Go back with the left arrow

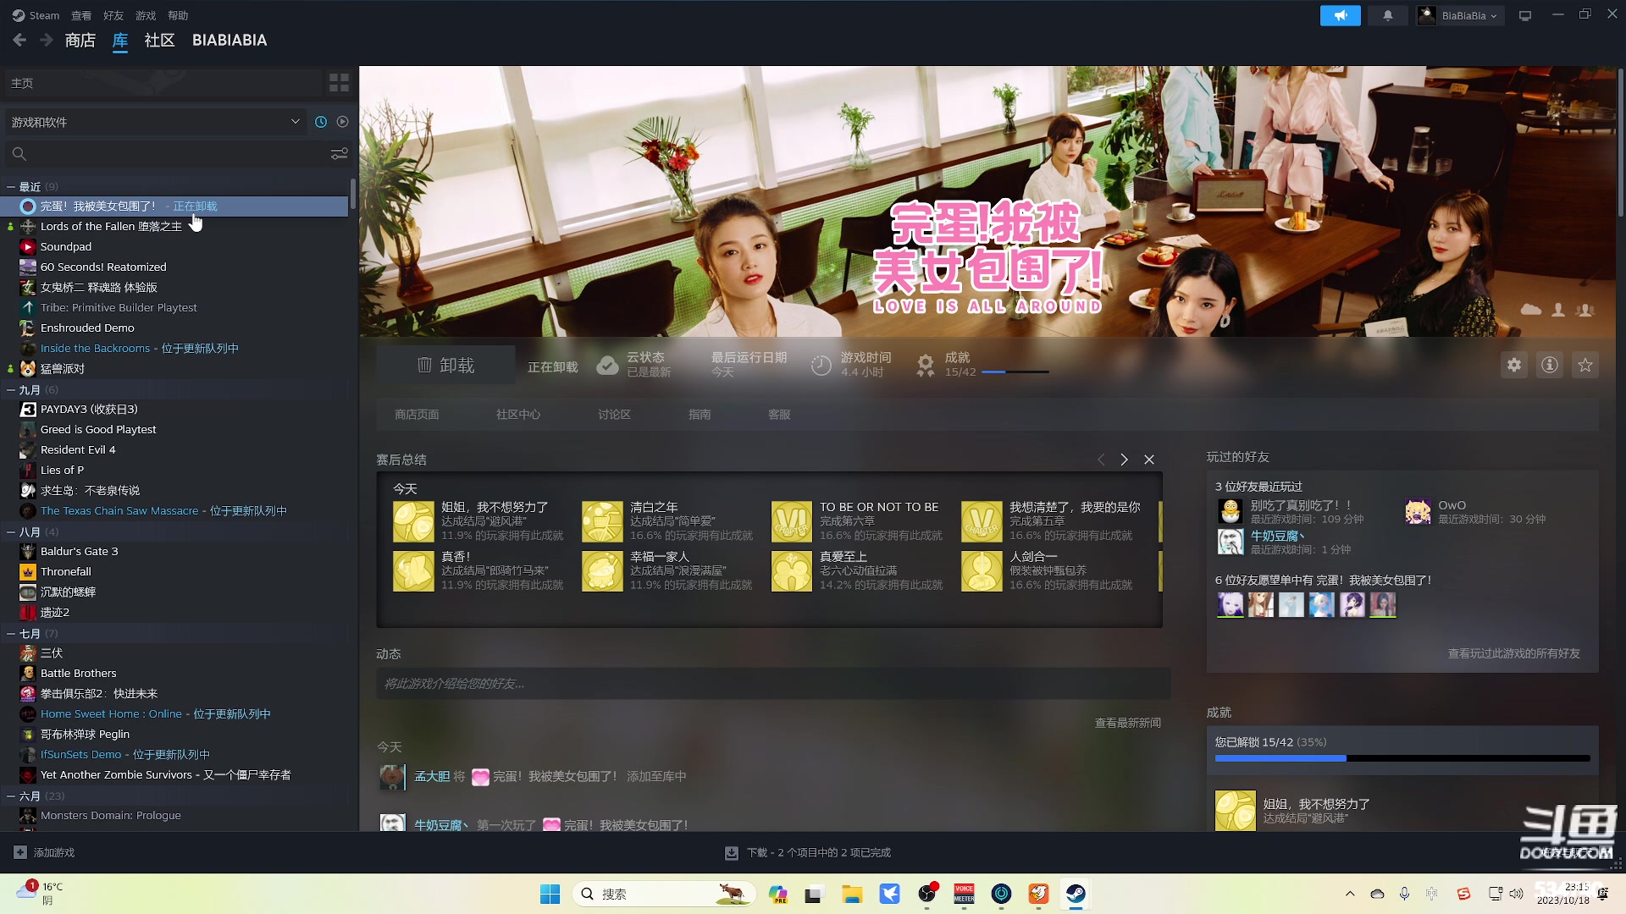pos(20,40)
